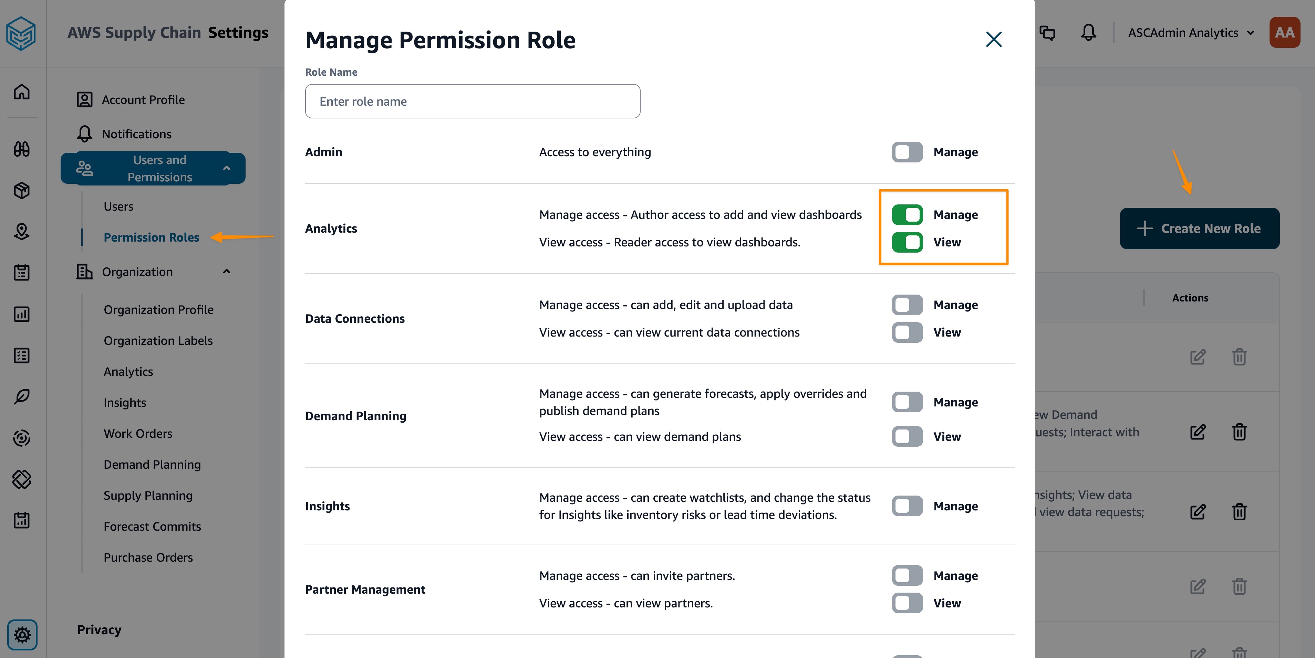Open the leaf sustainability icon
This screenshot has height=658, width=1315.
(21, 396)
